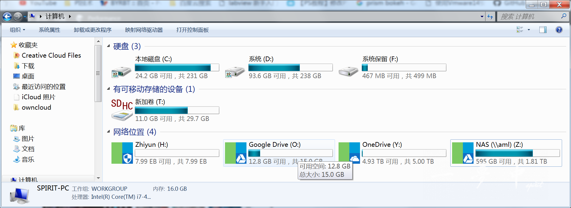The height and width of the screenshot is (208, 571).
Task: Click 映射网络驱动器 in the toolbar
Action: point(144,30)
